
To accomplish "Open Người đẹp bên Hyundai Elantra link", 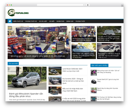I will point(108,89).
